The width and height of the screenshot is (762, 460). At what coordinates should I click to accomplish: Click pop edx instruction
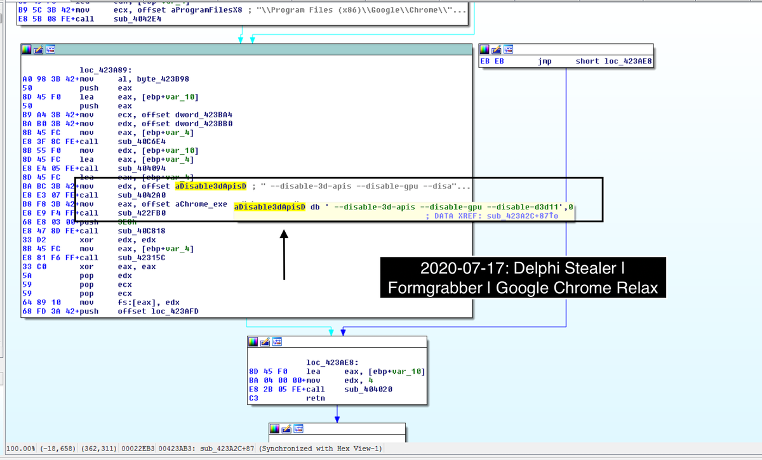point(105,275)
